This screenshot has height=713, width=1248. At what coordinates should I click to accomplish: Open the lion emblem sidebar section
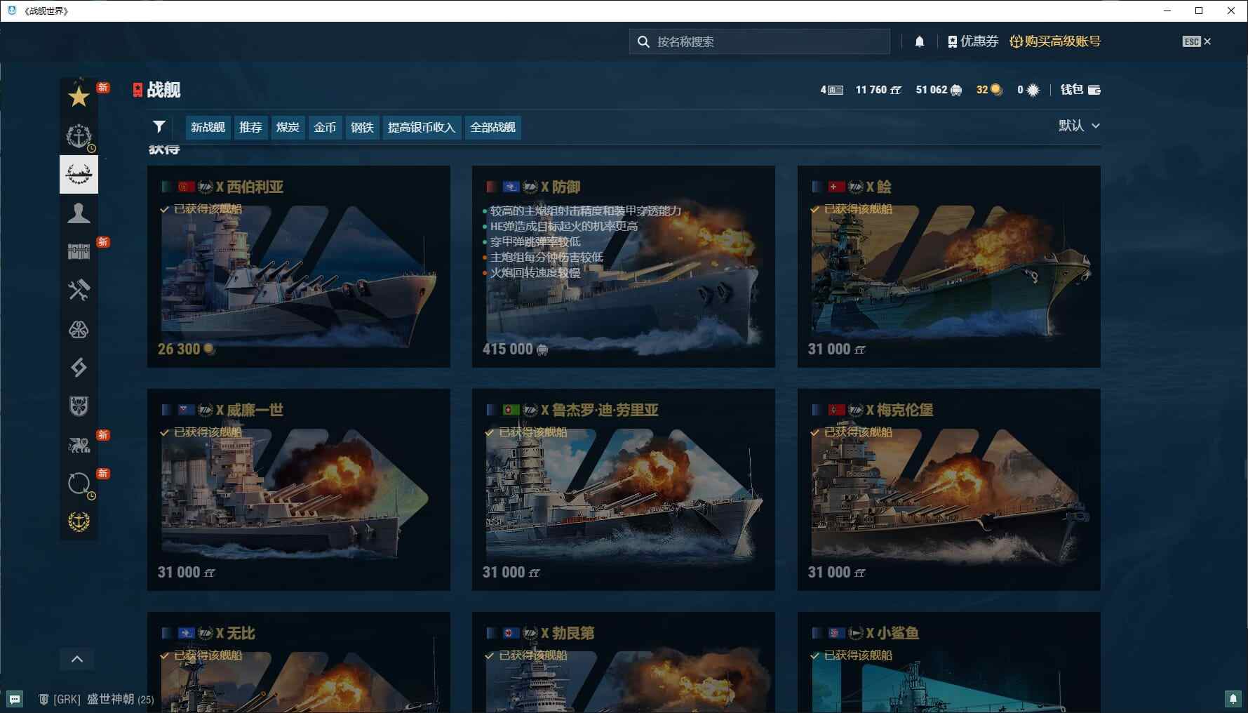pyautogui.click(x=79, y=444)
